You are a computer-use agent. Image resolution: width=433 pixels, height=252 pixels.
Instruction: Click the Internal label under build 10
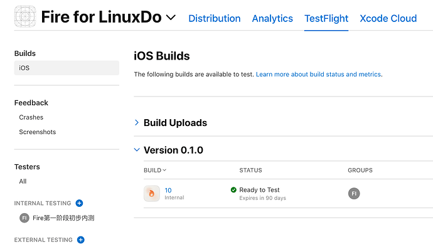(174, 197)
